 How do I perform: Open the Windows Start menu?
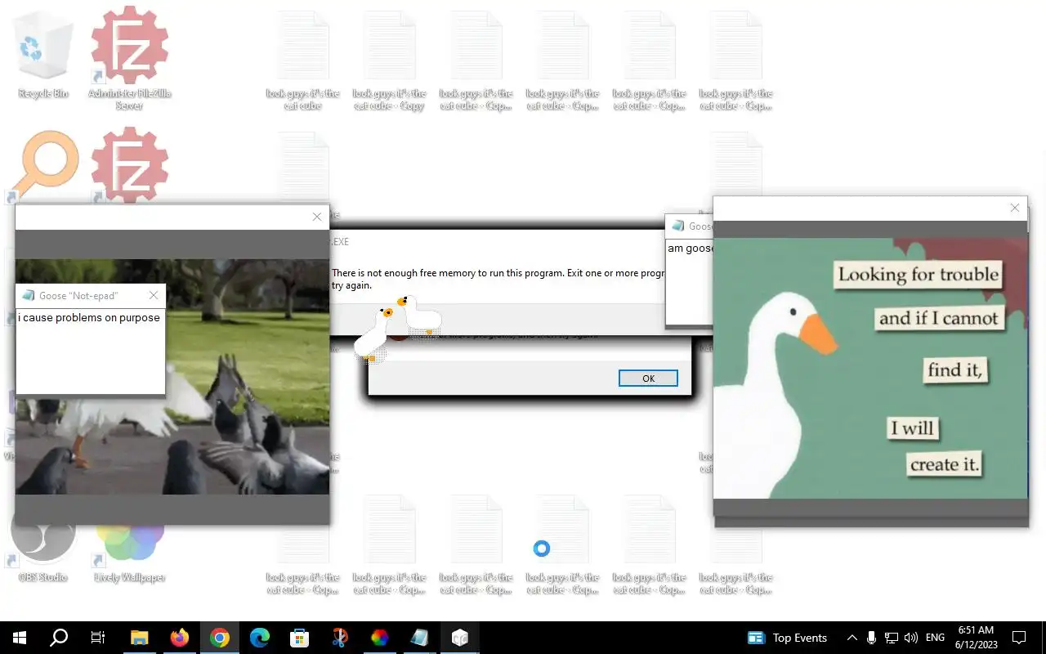(x=20, y=638)
